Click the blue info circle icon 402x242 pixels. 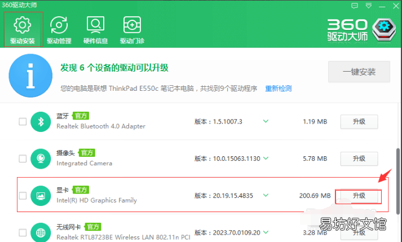30,76
